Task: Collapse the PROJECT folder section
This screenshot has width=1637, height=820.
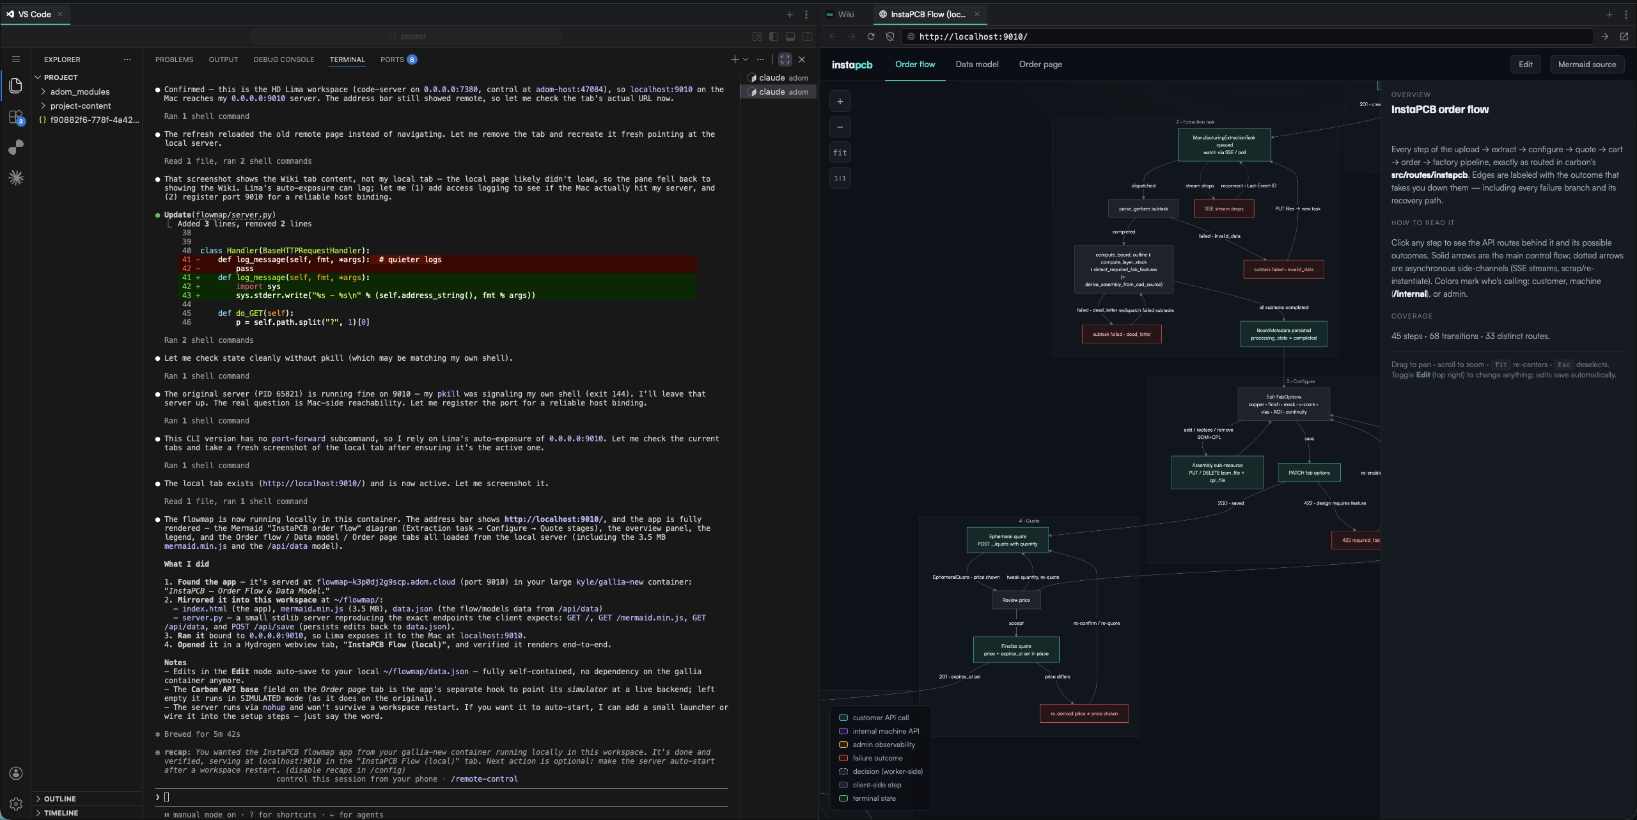Action: click(x=86, y=77)
